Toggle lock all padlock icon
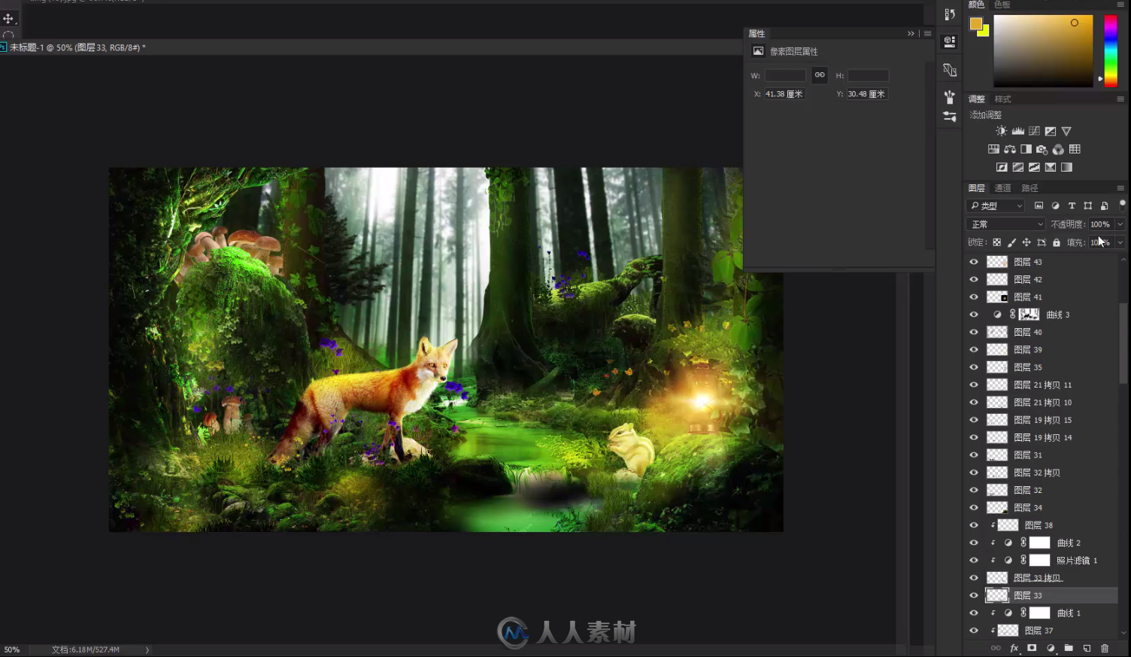This screenshot has width=1131, height=657. coord(1057,242)
